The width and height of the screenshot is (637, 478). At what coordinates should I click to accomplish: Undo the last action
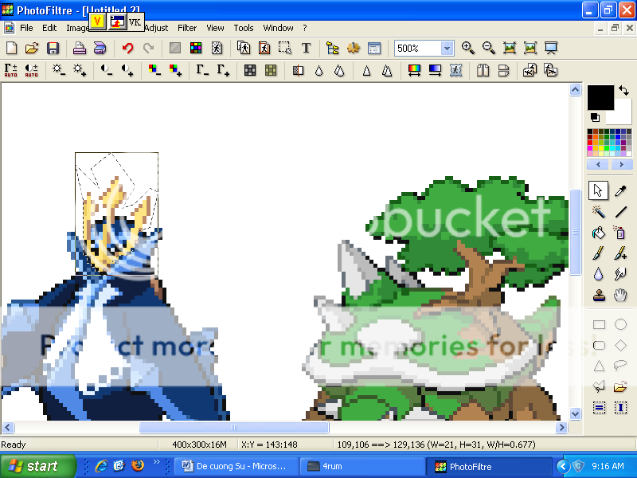128,48
